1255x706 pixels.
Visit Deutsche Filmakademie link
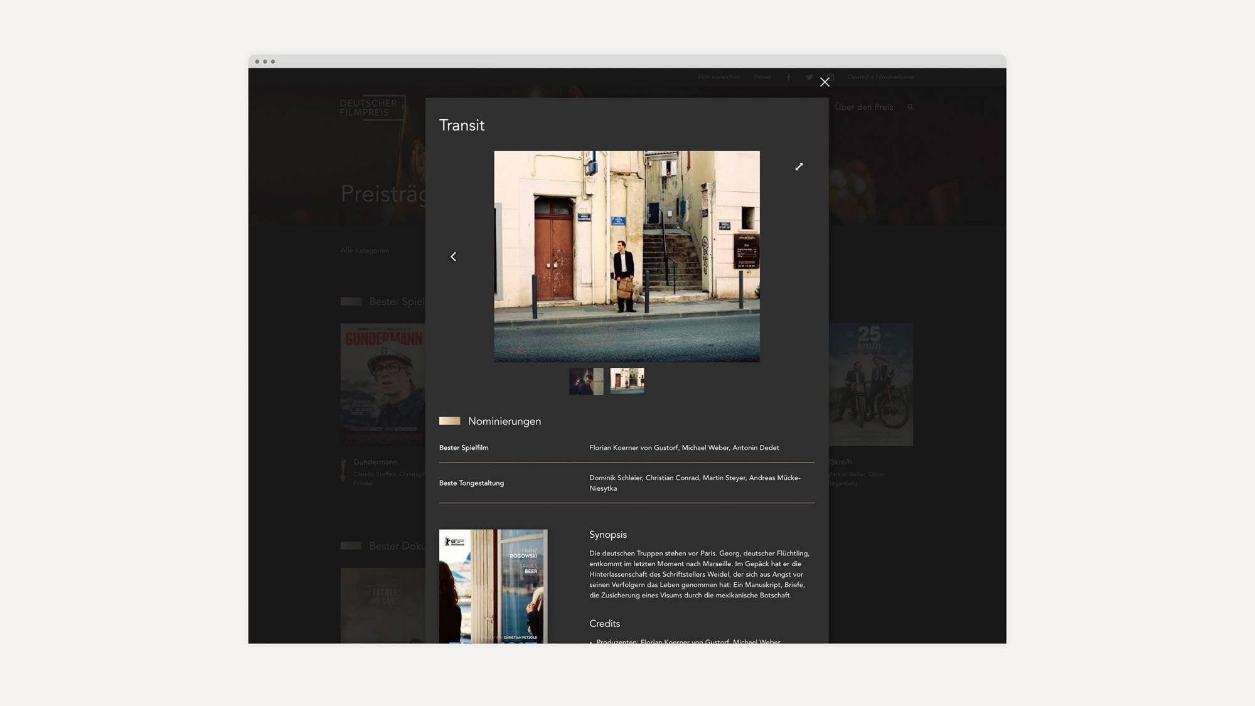[x=880, y=77]
